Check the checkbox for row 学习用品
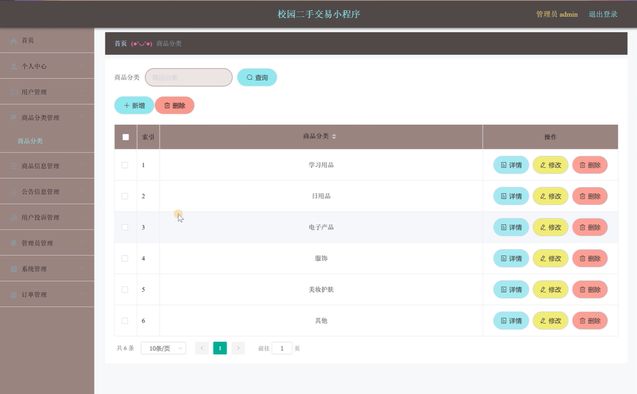 (125, 165)
